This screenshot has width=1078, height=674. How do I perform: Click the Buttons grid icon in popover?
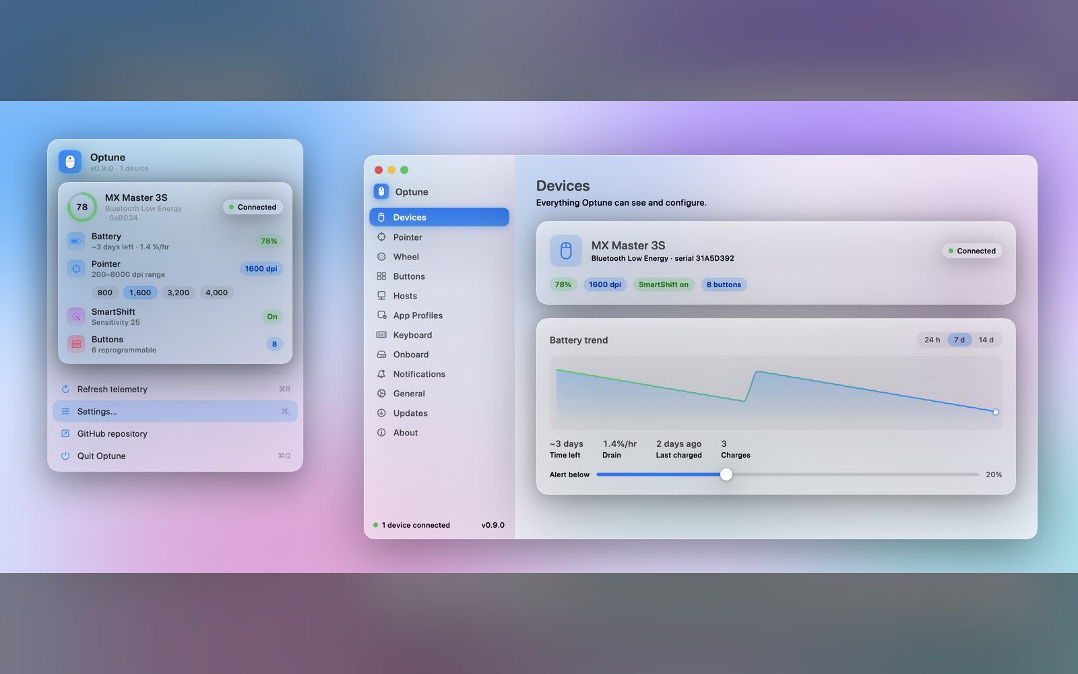coord(76,344)
